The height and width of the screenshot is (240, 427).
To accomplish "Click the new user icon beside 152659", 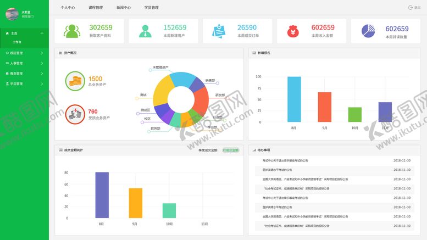I will tap(145, 31).
